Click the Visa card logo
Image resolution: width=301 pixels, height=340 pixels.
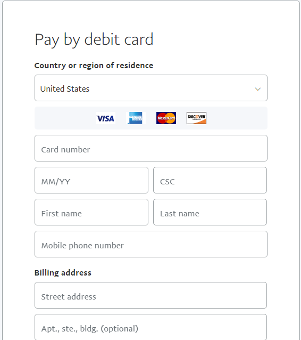pos(105,118)
